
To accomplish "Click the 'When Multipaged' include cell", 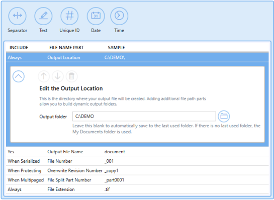I will pyautogui.click(x=26, y=180).
